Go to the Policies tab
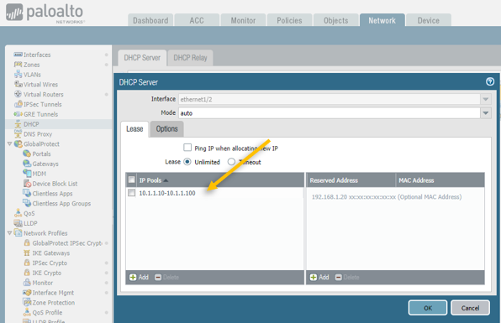 [289, 20]
